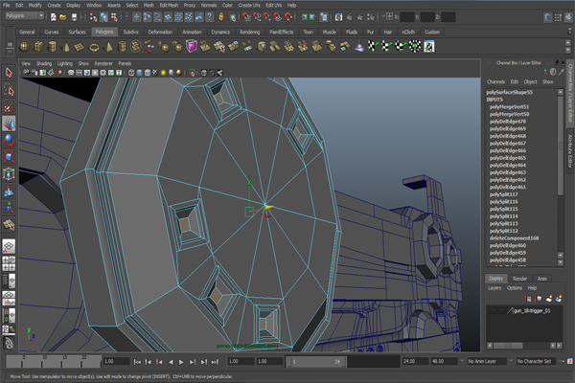Open the No Anim Layer dropdown
Image resolution: width=575 pixels, height=383 pixels.
click(x=486, y=361)
